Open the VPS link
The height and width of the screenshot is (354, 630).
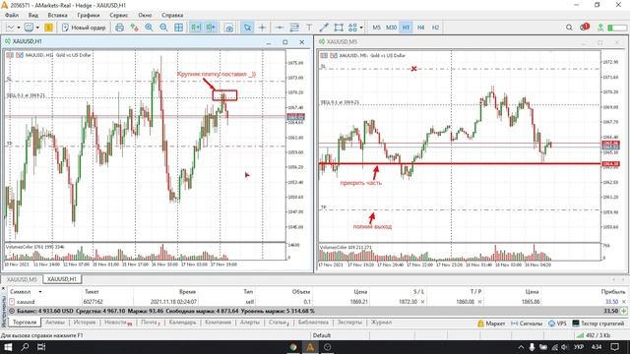[557, 324]
